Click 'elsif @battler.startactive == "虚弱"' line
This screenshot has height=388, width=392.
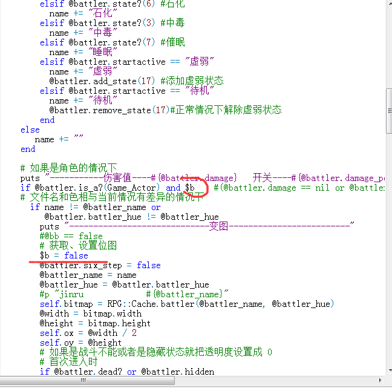[127, 62]
